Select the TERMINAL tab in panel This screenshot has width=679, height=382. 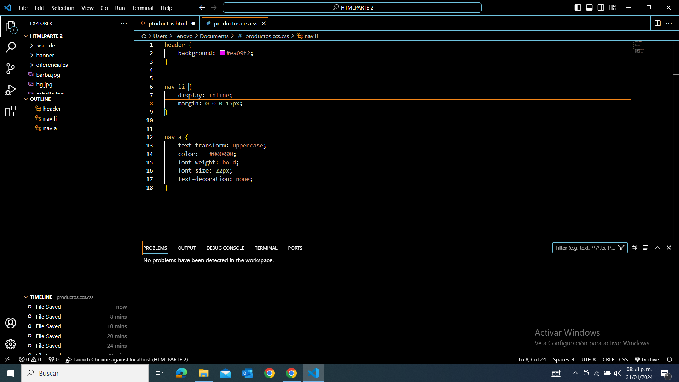[266, 248]
